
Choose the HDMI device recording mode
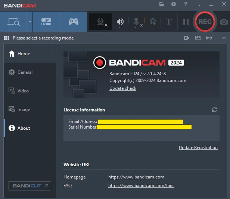[x=46, y=22]
